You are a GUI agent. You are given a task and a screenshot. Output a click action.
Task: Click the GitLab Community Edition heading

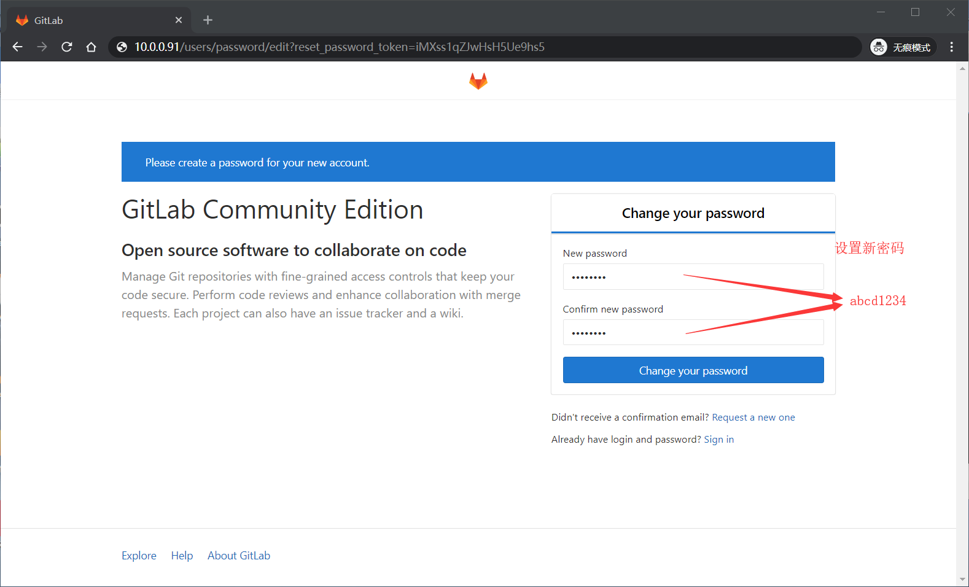click(273, 210)
